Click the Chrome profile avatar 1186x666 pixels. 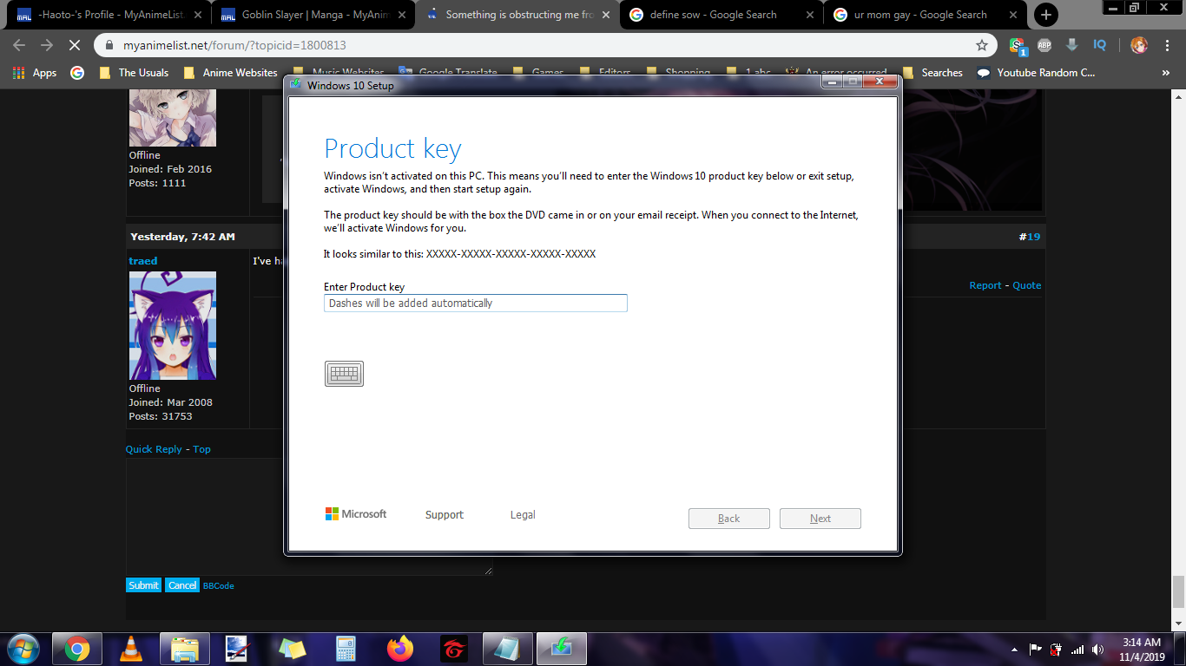pos(1139,45)
